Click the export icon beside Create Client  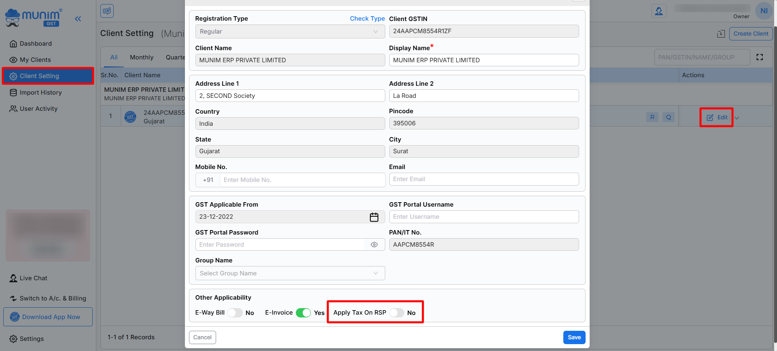click(721, 34)
